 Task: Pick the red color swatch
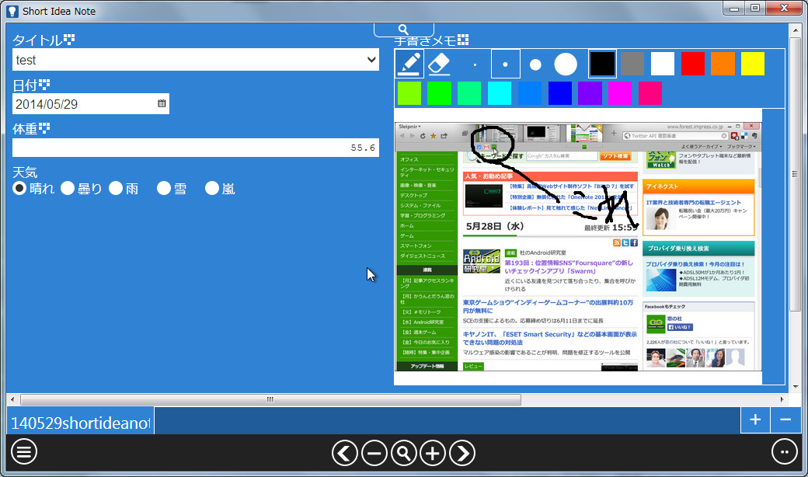point(692,64)
